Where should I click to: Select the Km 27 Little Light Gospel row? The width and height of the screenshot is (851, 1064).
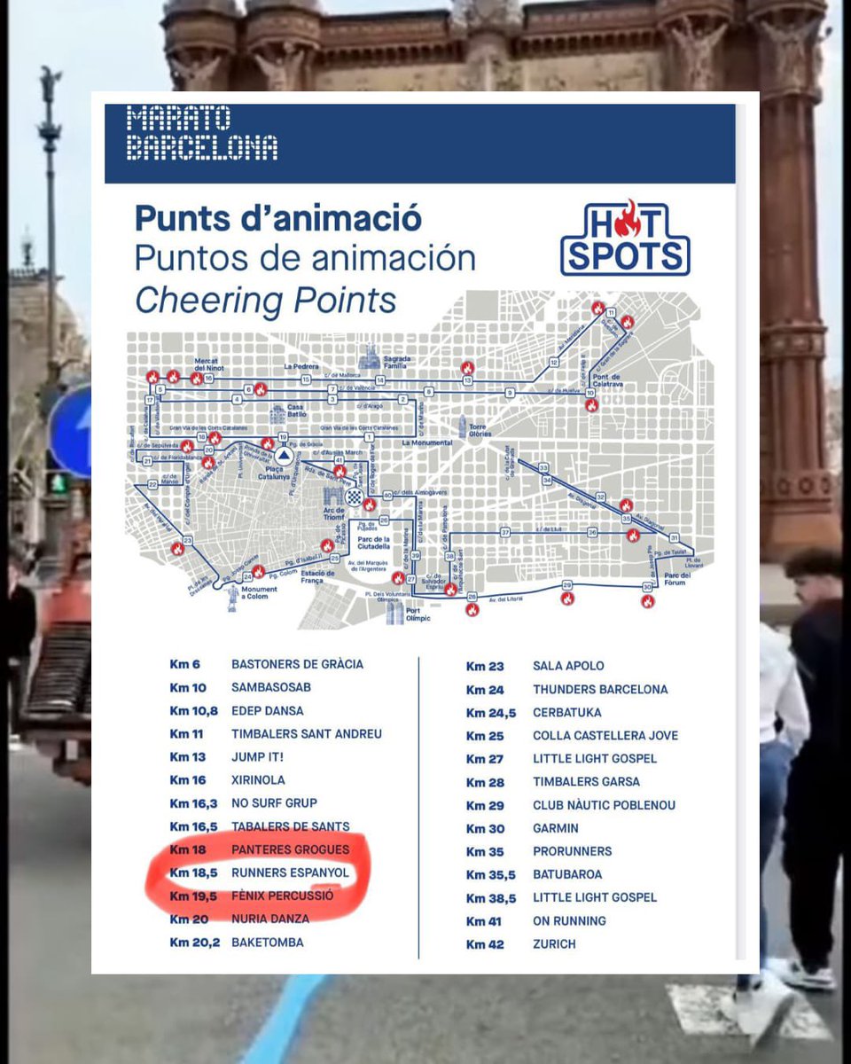(x=561, y=758)
